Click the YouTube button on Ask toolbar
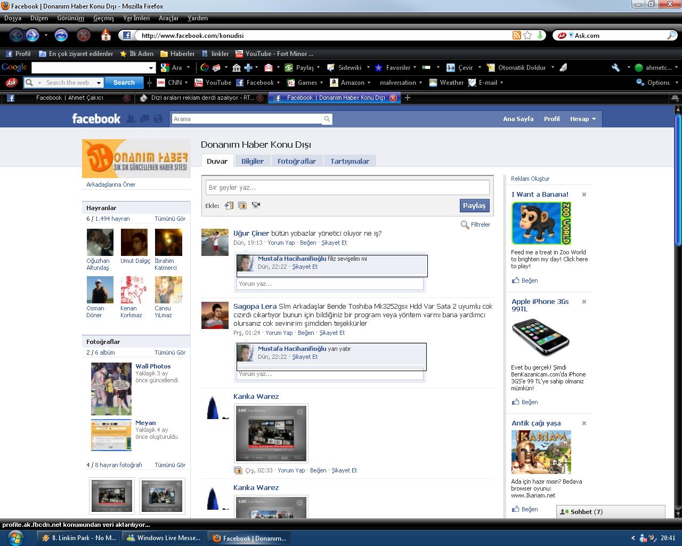Screen dimensions: 682x546 pos(213,83)
